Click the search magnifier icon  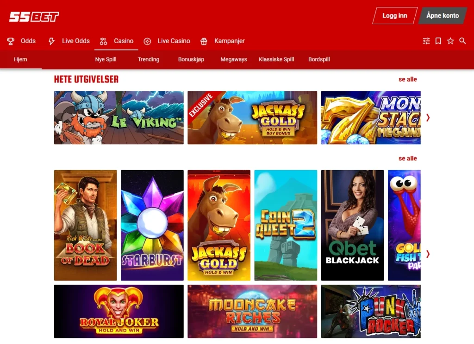click(x=462, y=41)
